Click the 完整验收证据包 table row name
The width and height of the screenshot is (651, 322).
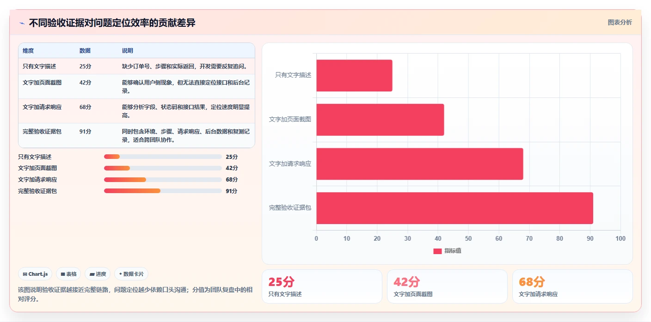pos(42,132)
